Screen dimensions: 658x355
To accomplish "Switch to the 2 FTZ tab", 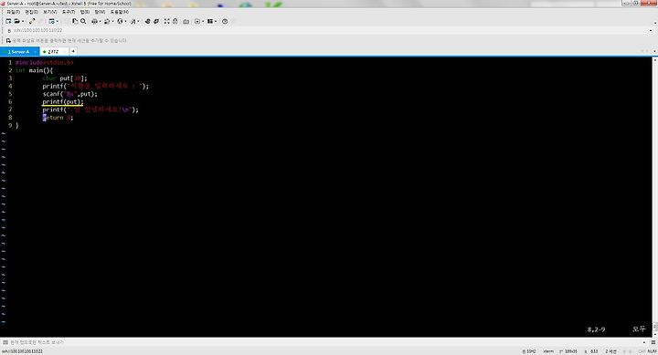I will click(54, 51).
